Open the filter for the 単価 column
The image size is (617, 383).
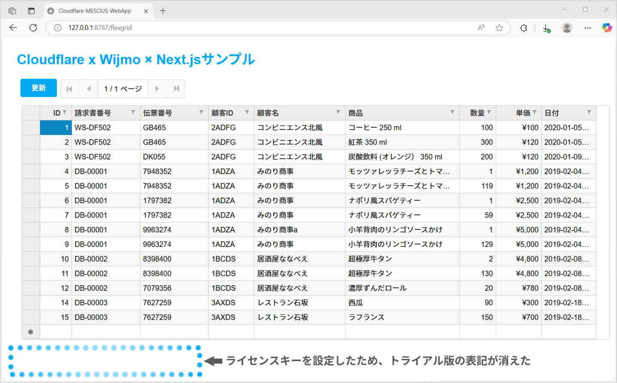pyautogui.click(x=534, y=112)
